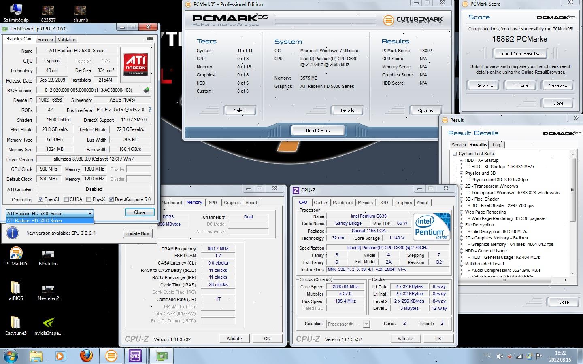This screenshot has width=583, height=364.
Task: Open Windows Explorer from the taskbar
Action: [x=36, y=356]
